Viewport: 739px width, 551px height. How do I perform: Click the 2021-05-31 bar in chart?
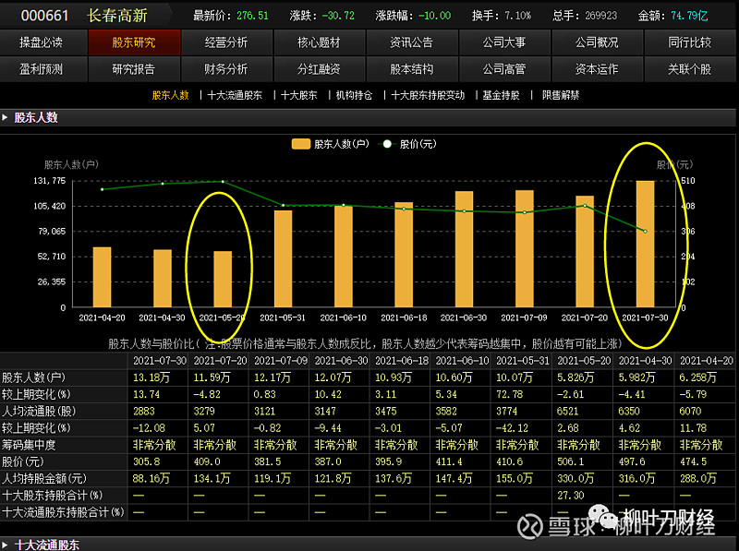283,259
